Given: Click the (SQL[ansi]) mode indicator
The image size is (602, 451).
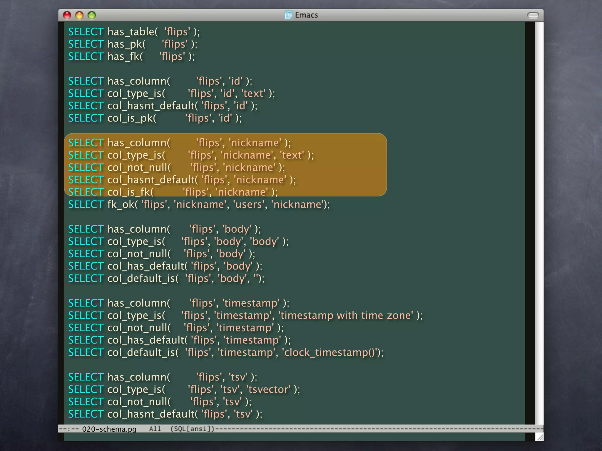Looking at the screenshot, I should click(193, 429).
